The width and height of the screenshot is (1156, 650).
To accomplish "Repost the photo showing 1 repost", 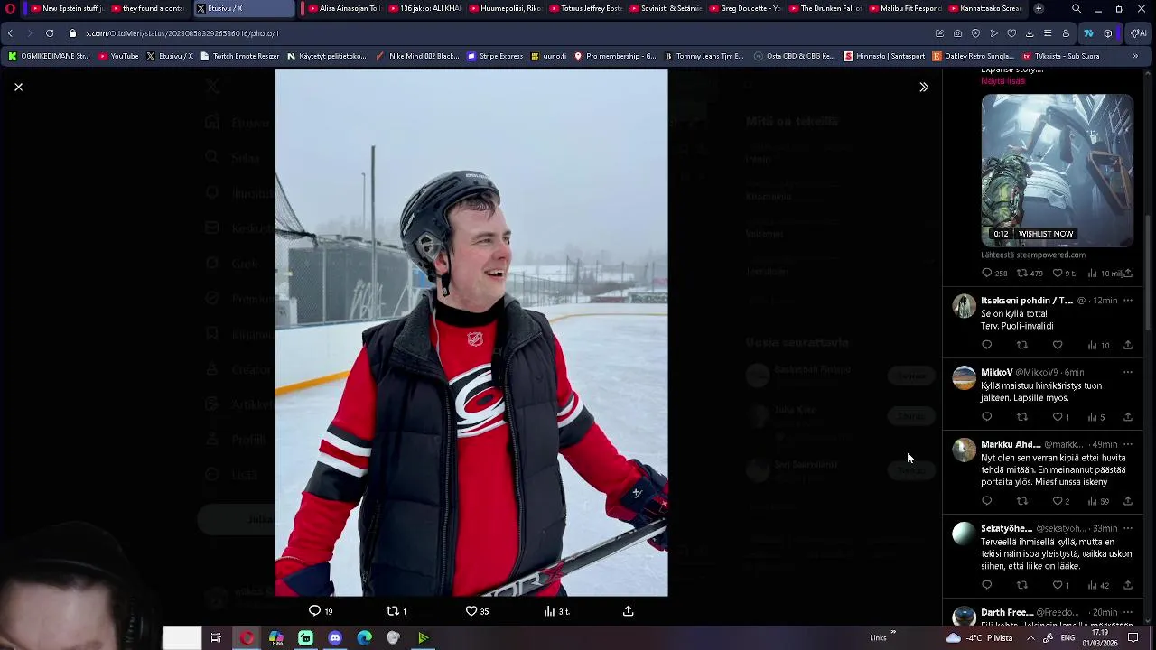I will tap(396, 611).
